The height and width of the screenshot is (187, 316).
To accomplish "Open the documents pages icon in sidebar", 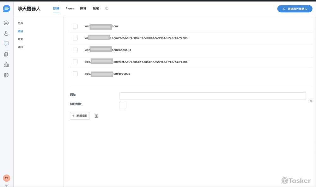I will (x=6, y=54).
